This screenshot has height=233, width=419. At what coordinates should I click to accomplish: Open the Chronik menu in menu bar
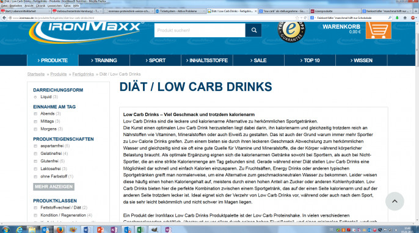click(x=40, y=5)
